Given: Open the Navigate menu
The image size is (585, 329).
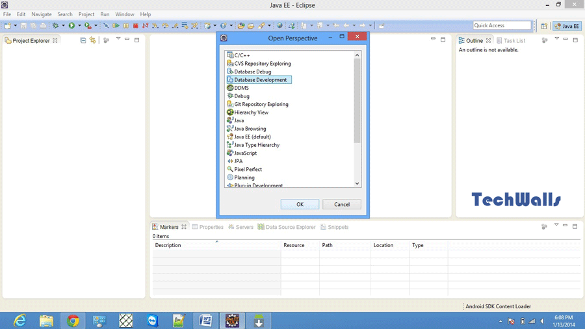Looking at the screenshot, I should [42, 14].
